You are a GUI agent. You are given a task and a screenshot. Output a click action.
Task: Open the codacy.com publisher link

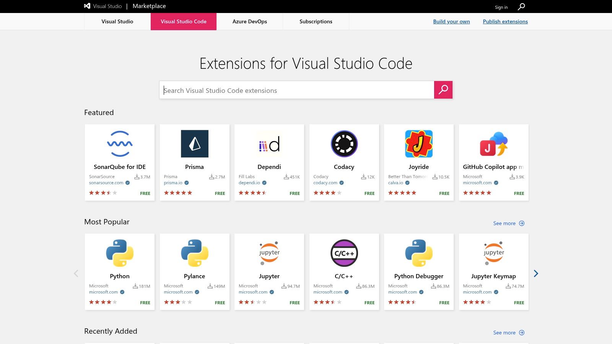pos(326,183)
